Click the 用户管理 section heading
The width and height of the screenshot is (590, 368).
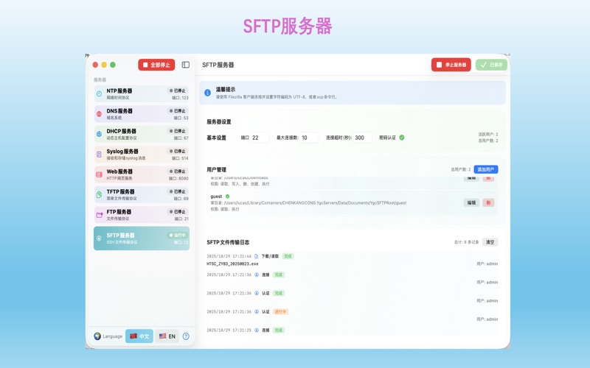216,170
